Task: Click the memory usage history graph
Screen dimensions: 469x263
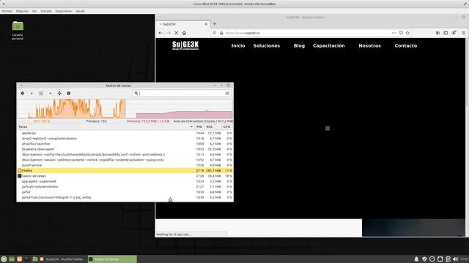Action: click(x=179, y=109)
